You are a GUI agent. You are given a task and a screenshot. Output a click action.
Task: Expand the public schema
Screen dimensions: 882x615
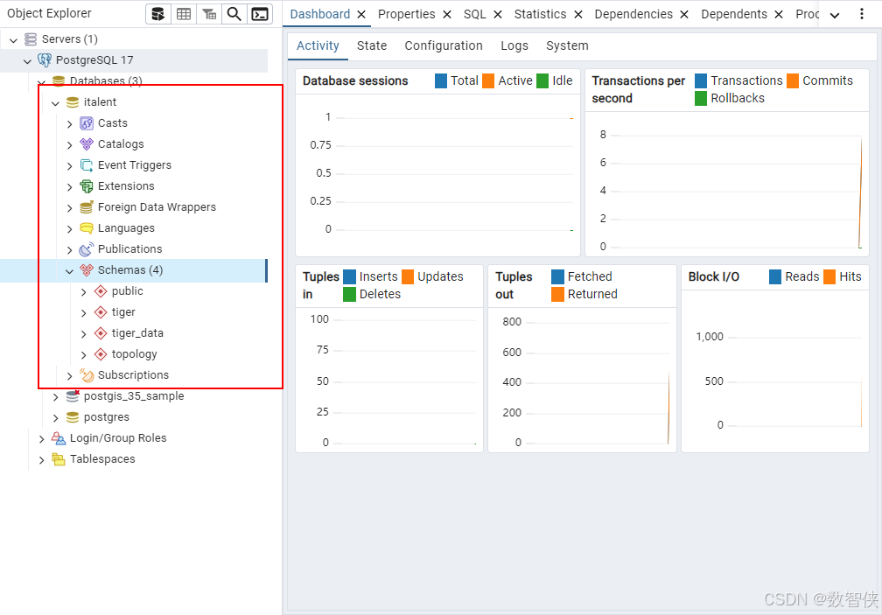pos(84,292)
